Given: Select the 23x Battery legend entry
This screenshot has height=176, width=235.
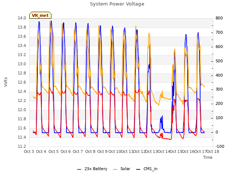Looking at the screenshot, I should 92,169.
